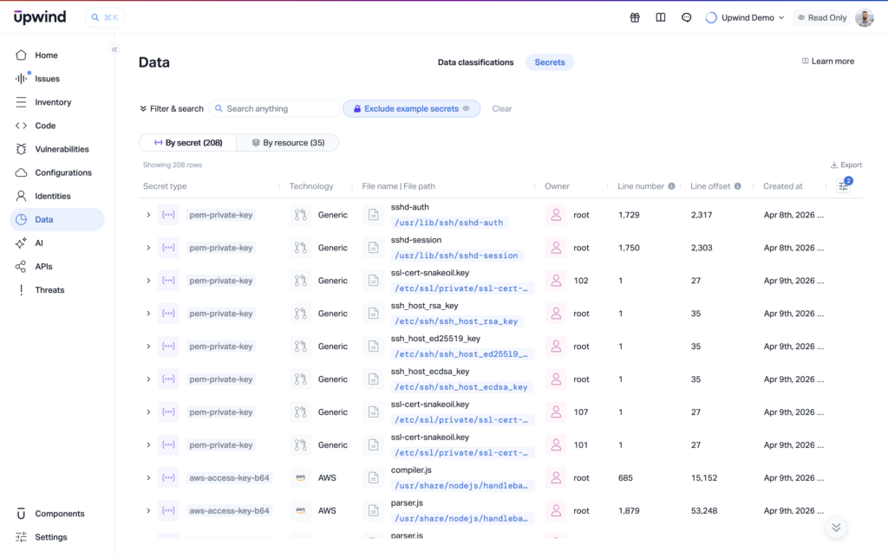Open the Upwind Demo organization dropdown
The image size is (888, 557).
tap(745, 17)
